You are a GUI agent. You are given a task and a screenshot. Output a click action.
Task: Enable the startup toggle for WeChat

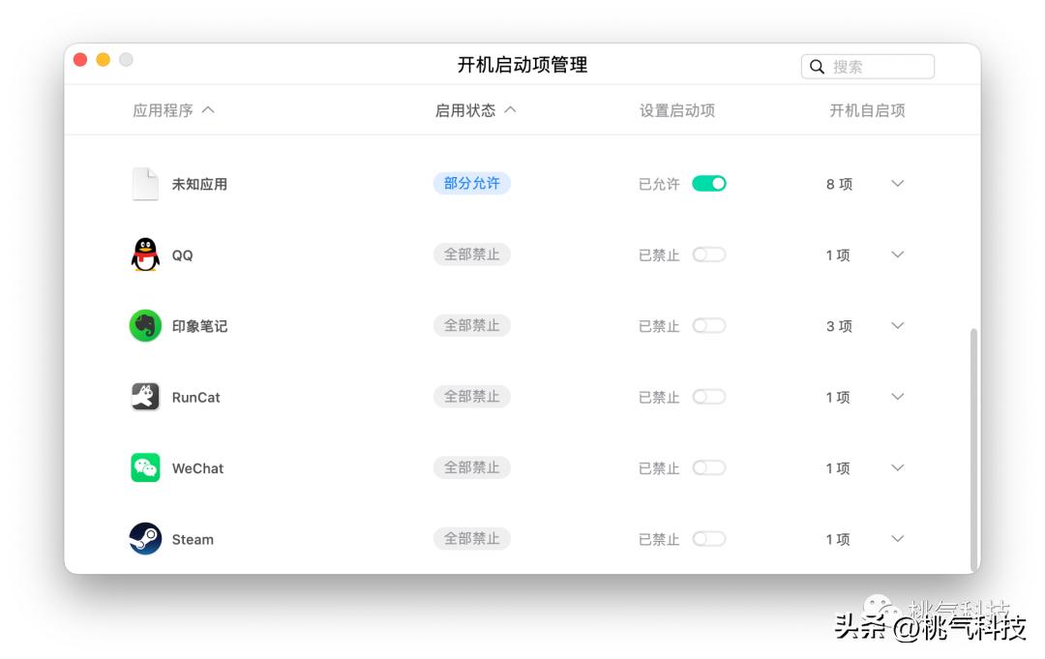pyautogui.click(x=709, y=467)
